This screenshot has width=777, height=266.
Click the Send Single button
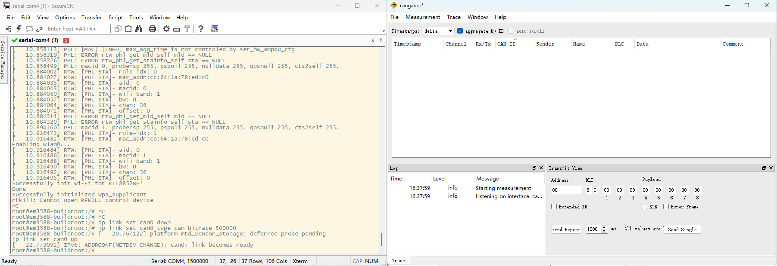(x=683, y=229)
